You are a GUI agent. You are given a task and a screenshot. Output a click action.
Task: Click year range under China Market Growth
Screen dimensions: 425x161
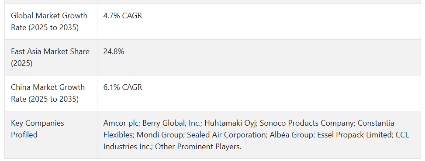[x=53, y=99]
